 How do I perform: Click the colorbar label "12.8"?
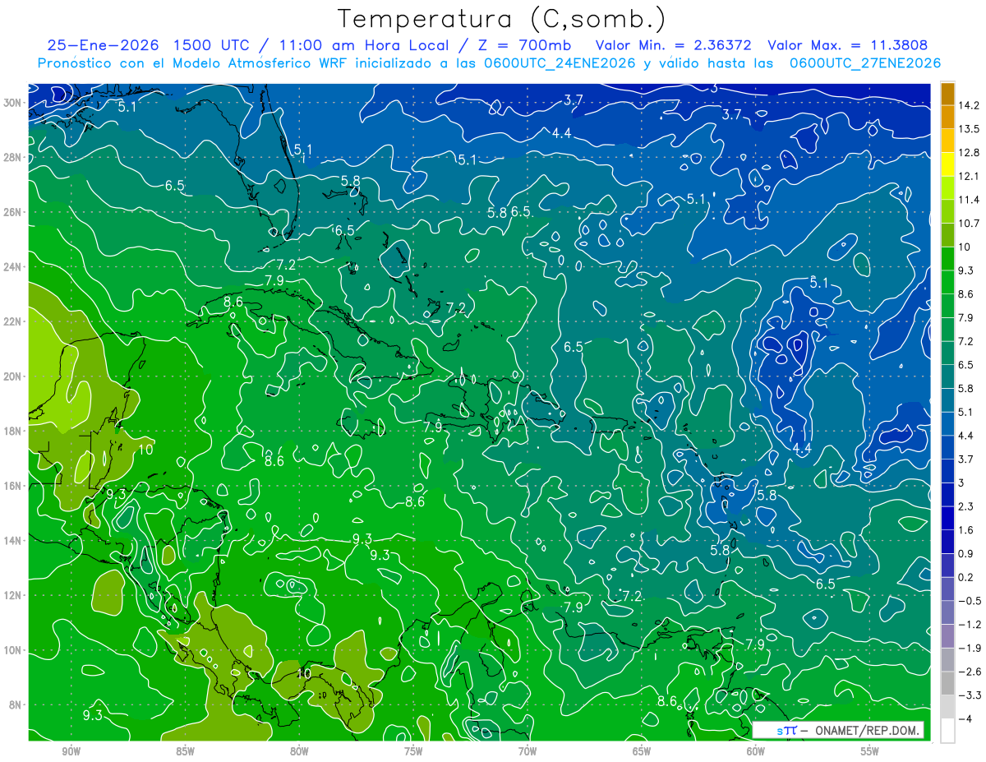[969, 153]
